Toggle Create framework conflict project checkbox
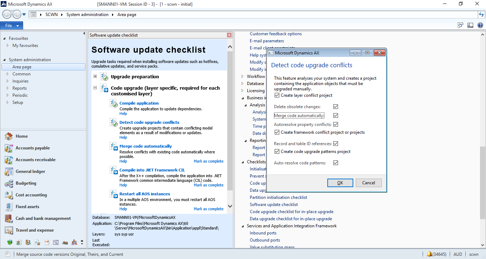 (x=277, y=132)
